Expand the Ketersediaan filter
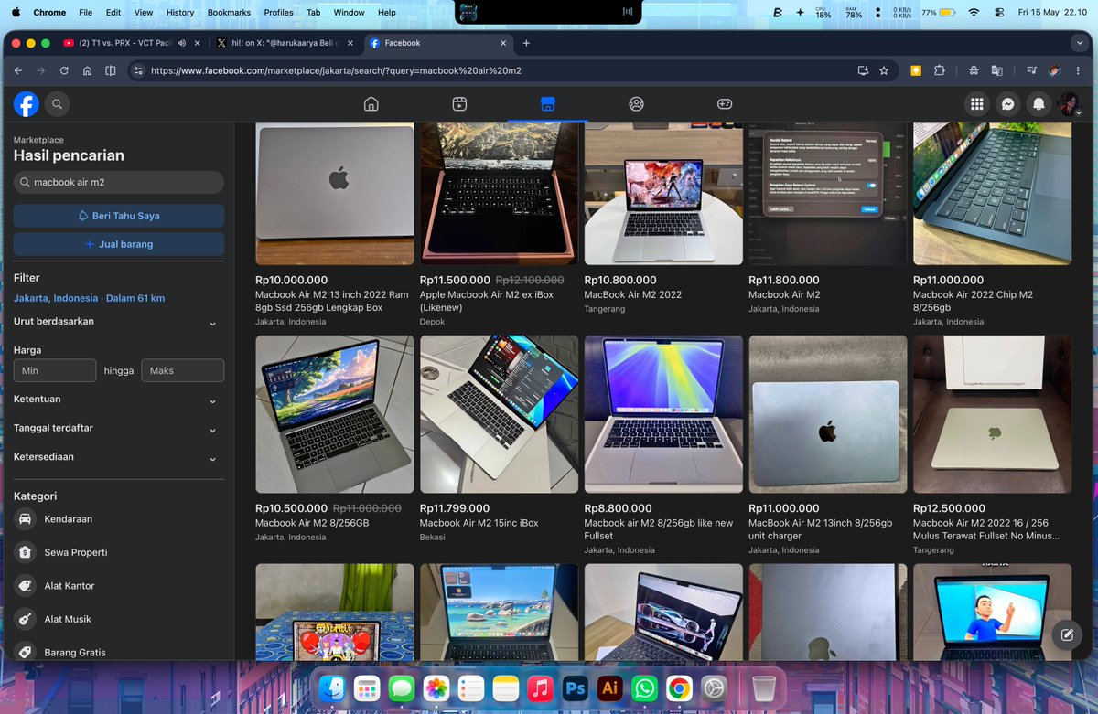Viewport: 1098px width, 714px height. [119, 456]
